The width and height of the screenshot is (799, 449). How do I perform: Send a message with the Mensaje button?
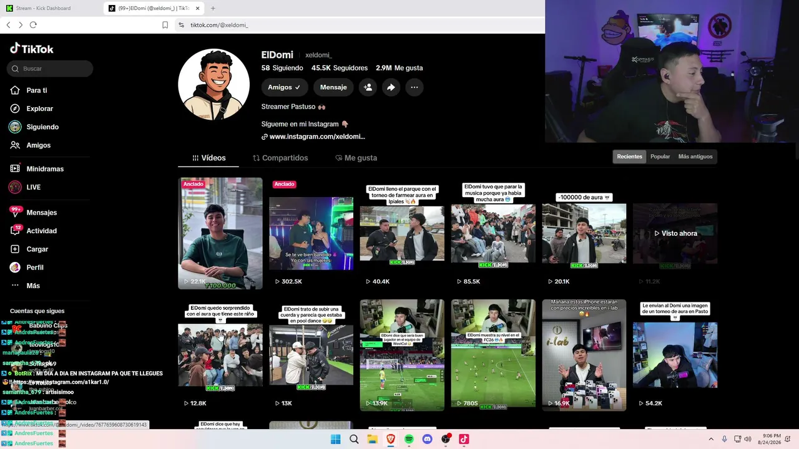(333, 87)
